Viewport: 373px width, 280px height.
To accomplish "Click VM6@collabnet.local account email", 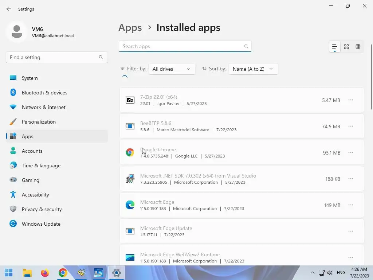I will (53, 36).
